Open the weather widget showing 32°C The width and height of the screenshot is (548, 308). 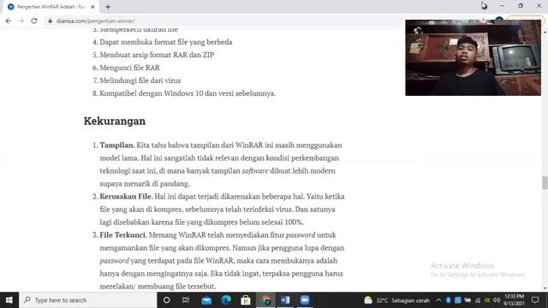click(396, 300)
